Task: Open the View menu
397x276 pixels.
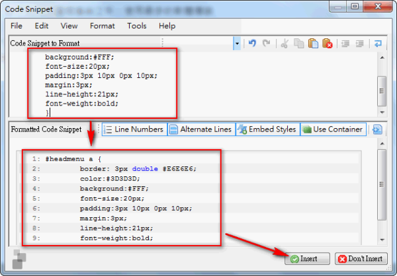Action: pos(69,26)
